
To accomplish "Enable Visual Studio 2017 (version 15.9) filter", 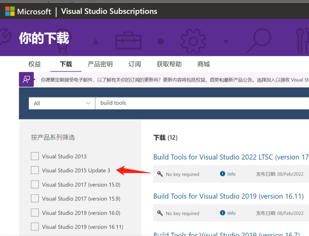I will 35,198.
